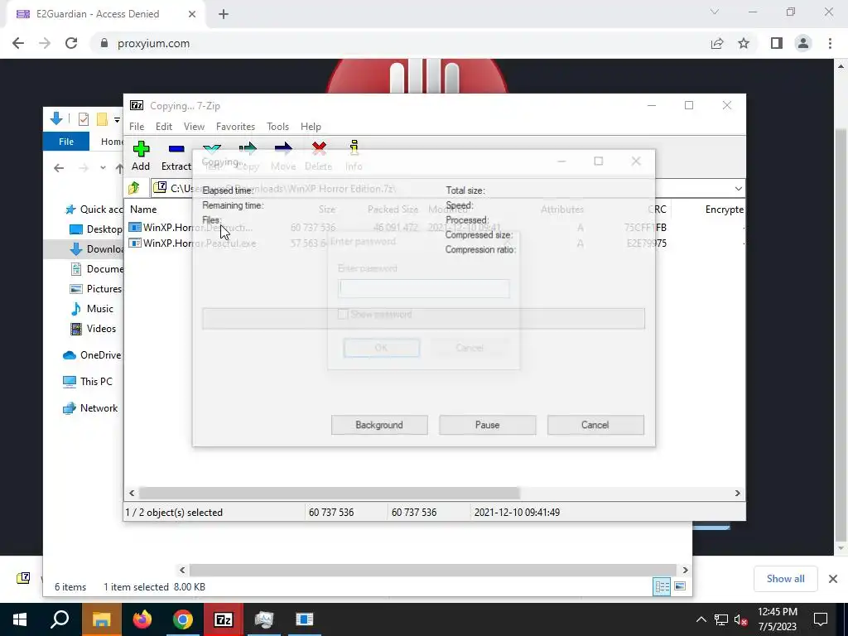The height and width of the screenshot is (636, 848).
Task: Click Show all downloads button
Action: (785, 579)
